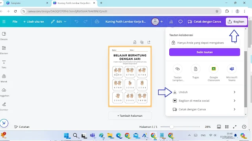Click Tambah halaman button
The width and height of the screenshot is (252, 141).
pyautogui.click(x=130, y=116)
